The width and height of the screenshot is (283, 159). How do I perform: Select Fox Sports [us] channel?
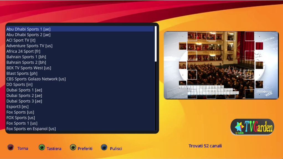tap(80, 112)
